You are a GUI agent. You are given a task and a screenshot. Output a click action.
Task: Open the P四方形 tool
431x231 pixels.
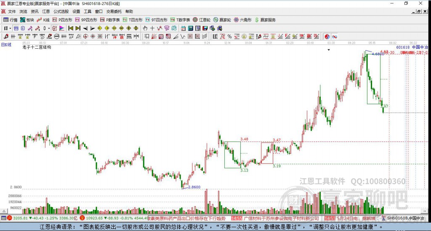pos(62,20)
